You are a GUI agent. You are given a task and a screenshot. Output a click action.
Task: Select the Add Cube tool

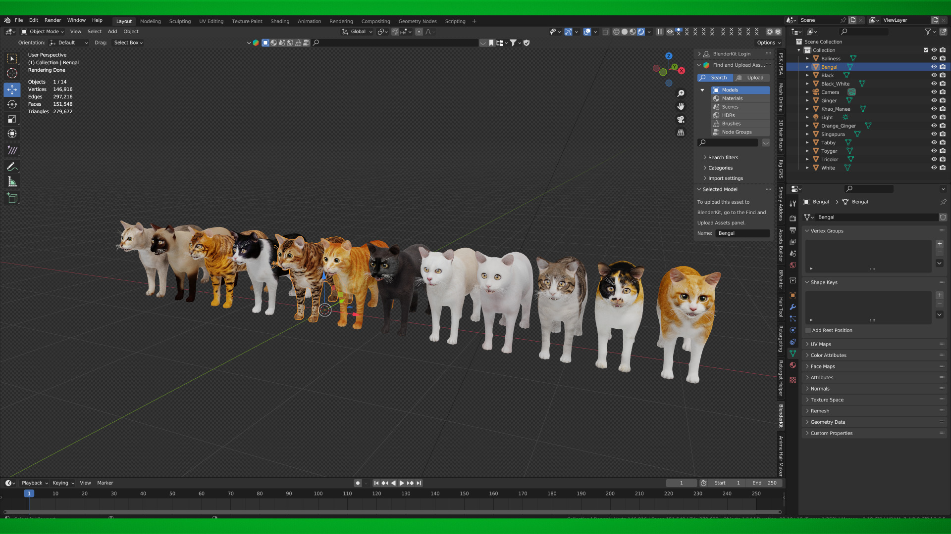coord(12,198)
